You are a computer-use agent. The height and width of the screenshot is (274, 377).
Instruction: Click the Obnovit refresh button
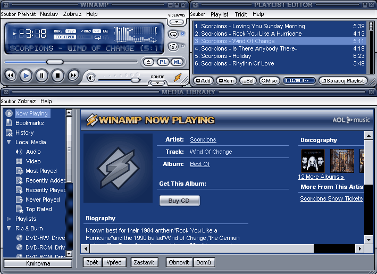179,262
